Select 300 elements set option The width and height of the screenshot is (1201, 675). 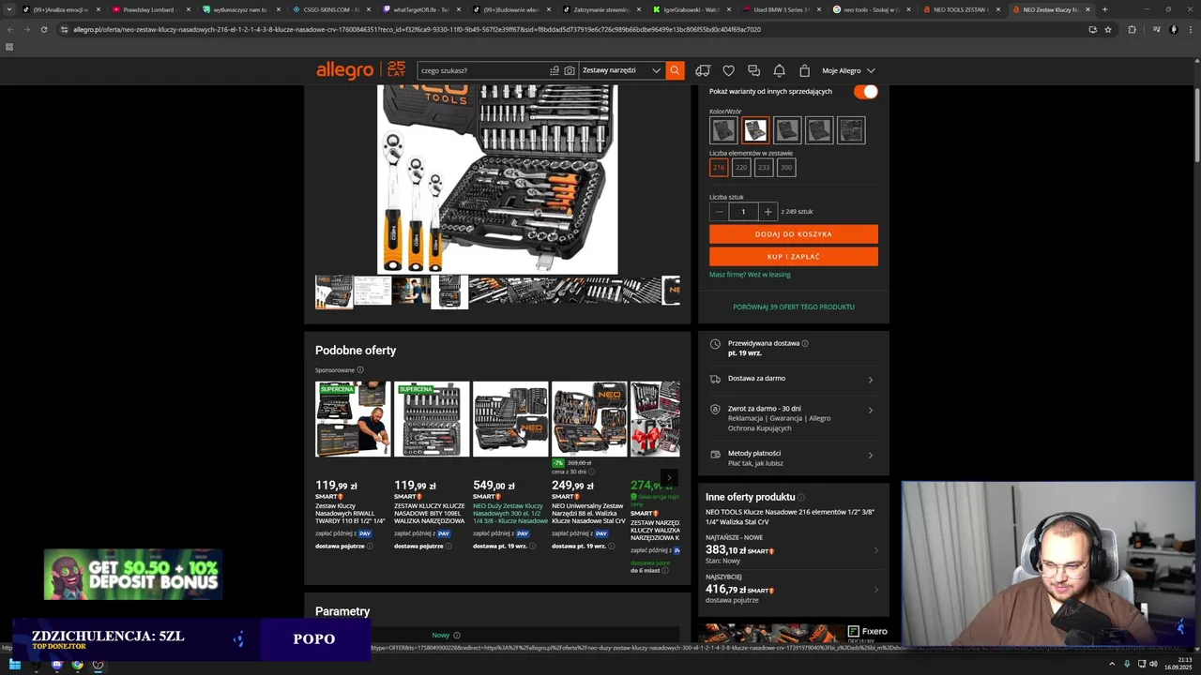coord(786,168)
